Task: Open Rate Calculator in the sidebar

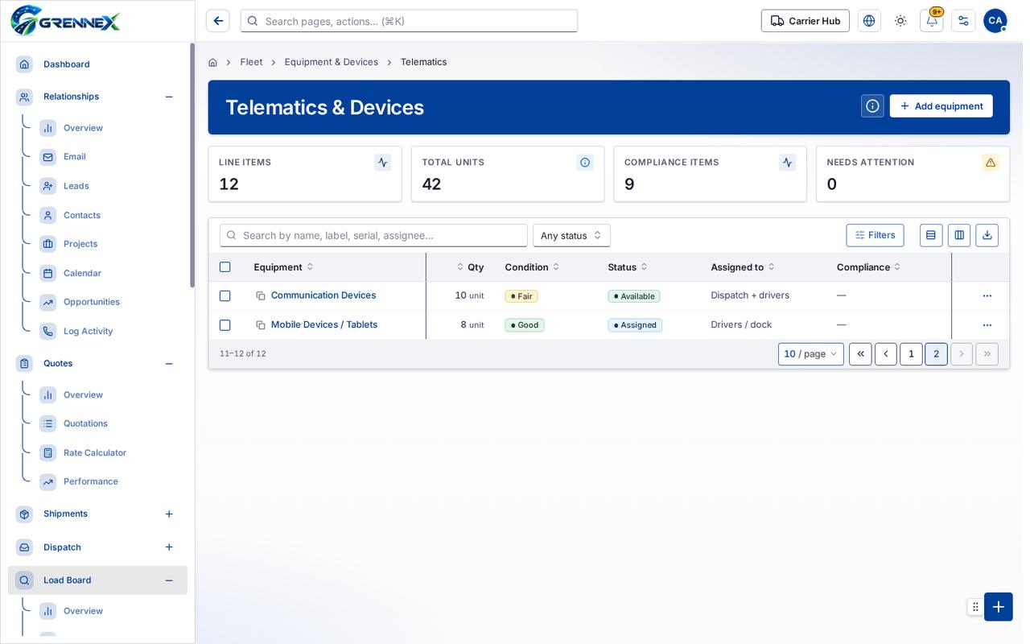Action: click(95, 453)
